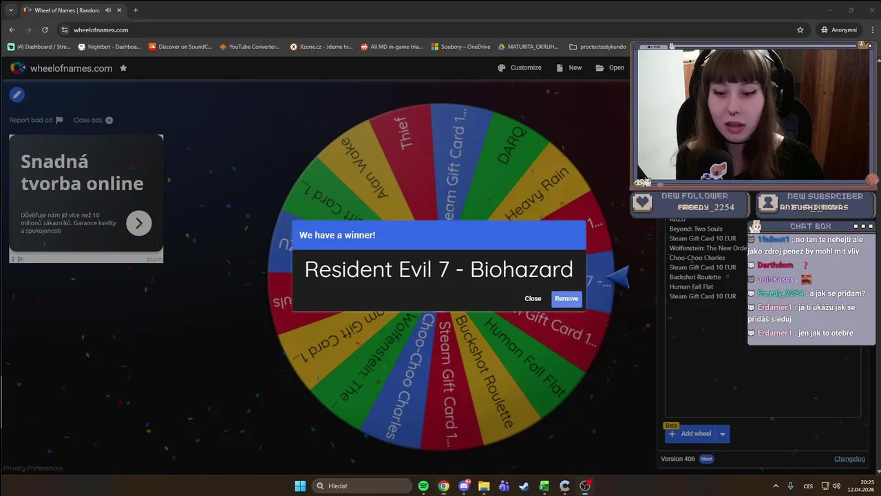This screenshot has width=881, height=496.
Task: Open the Nightbot Dashboard bookmark
Action: pyautogui.click(x=109, y=47)
